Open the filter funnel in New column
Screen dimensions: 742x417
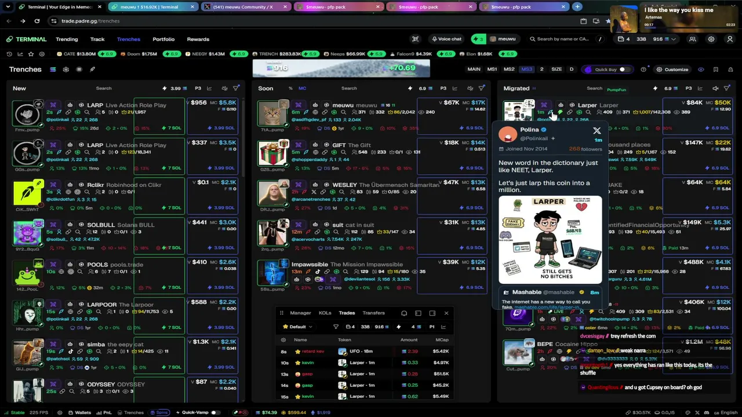(236, 89)
